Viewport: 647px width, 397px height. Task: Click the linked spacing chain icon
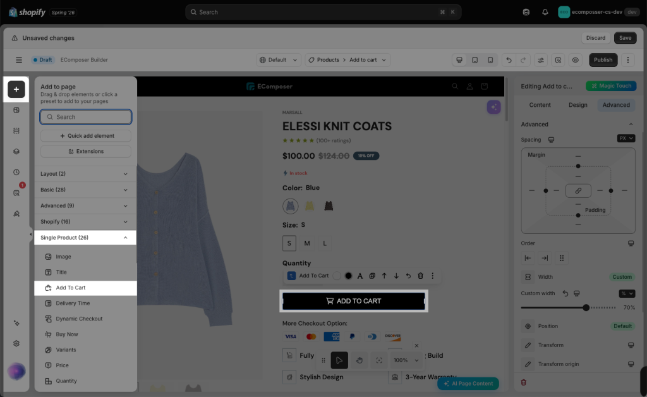[578, 191]
